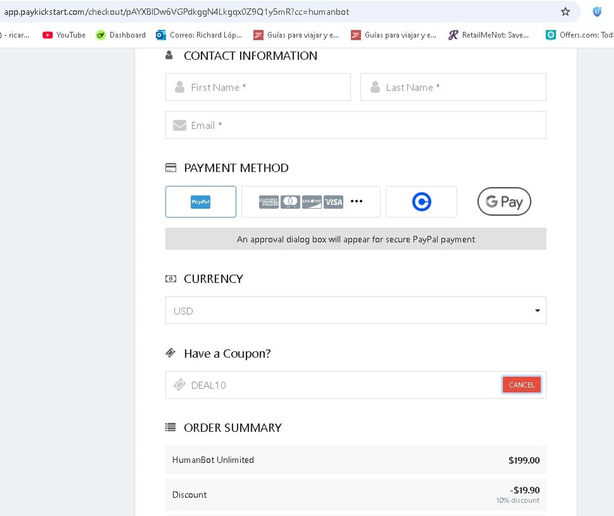This screenshot has height=516, width=614.
Task: Open the RetailMeNot bookmark
Action: [x=488, y=35]
